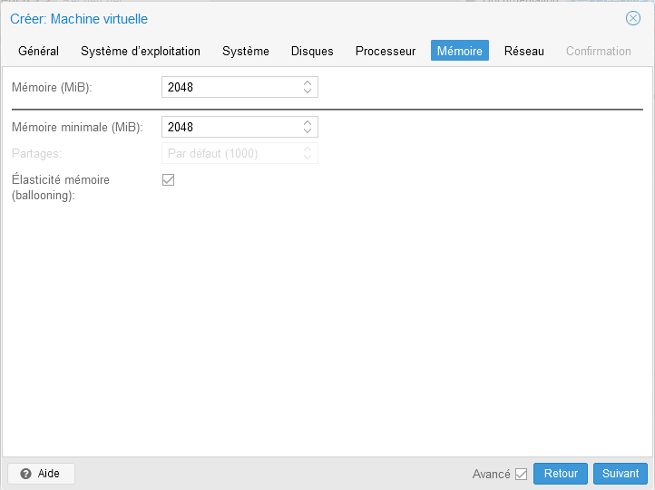655x490 pixels.
Task: Switch to the Réseau tab
Action: pos(524,51)
